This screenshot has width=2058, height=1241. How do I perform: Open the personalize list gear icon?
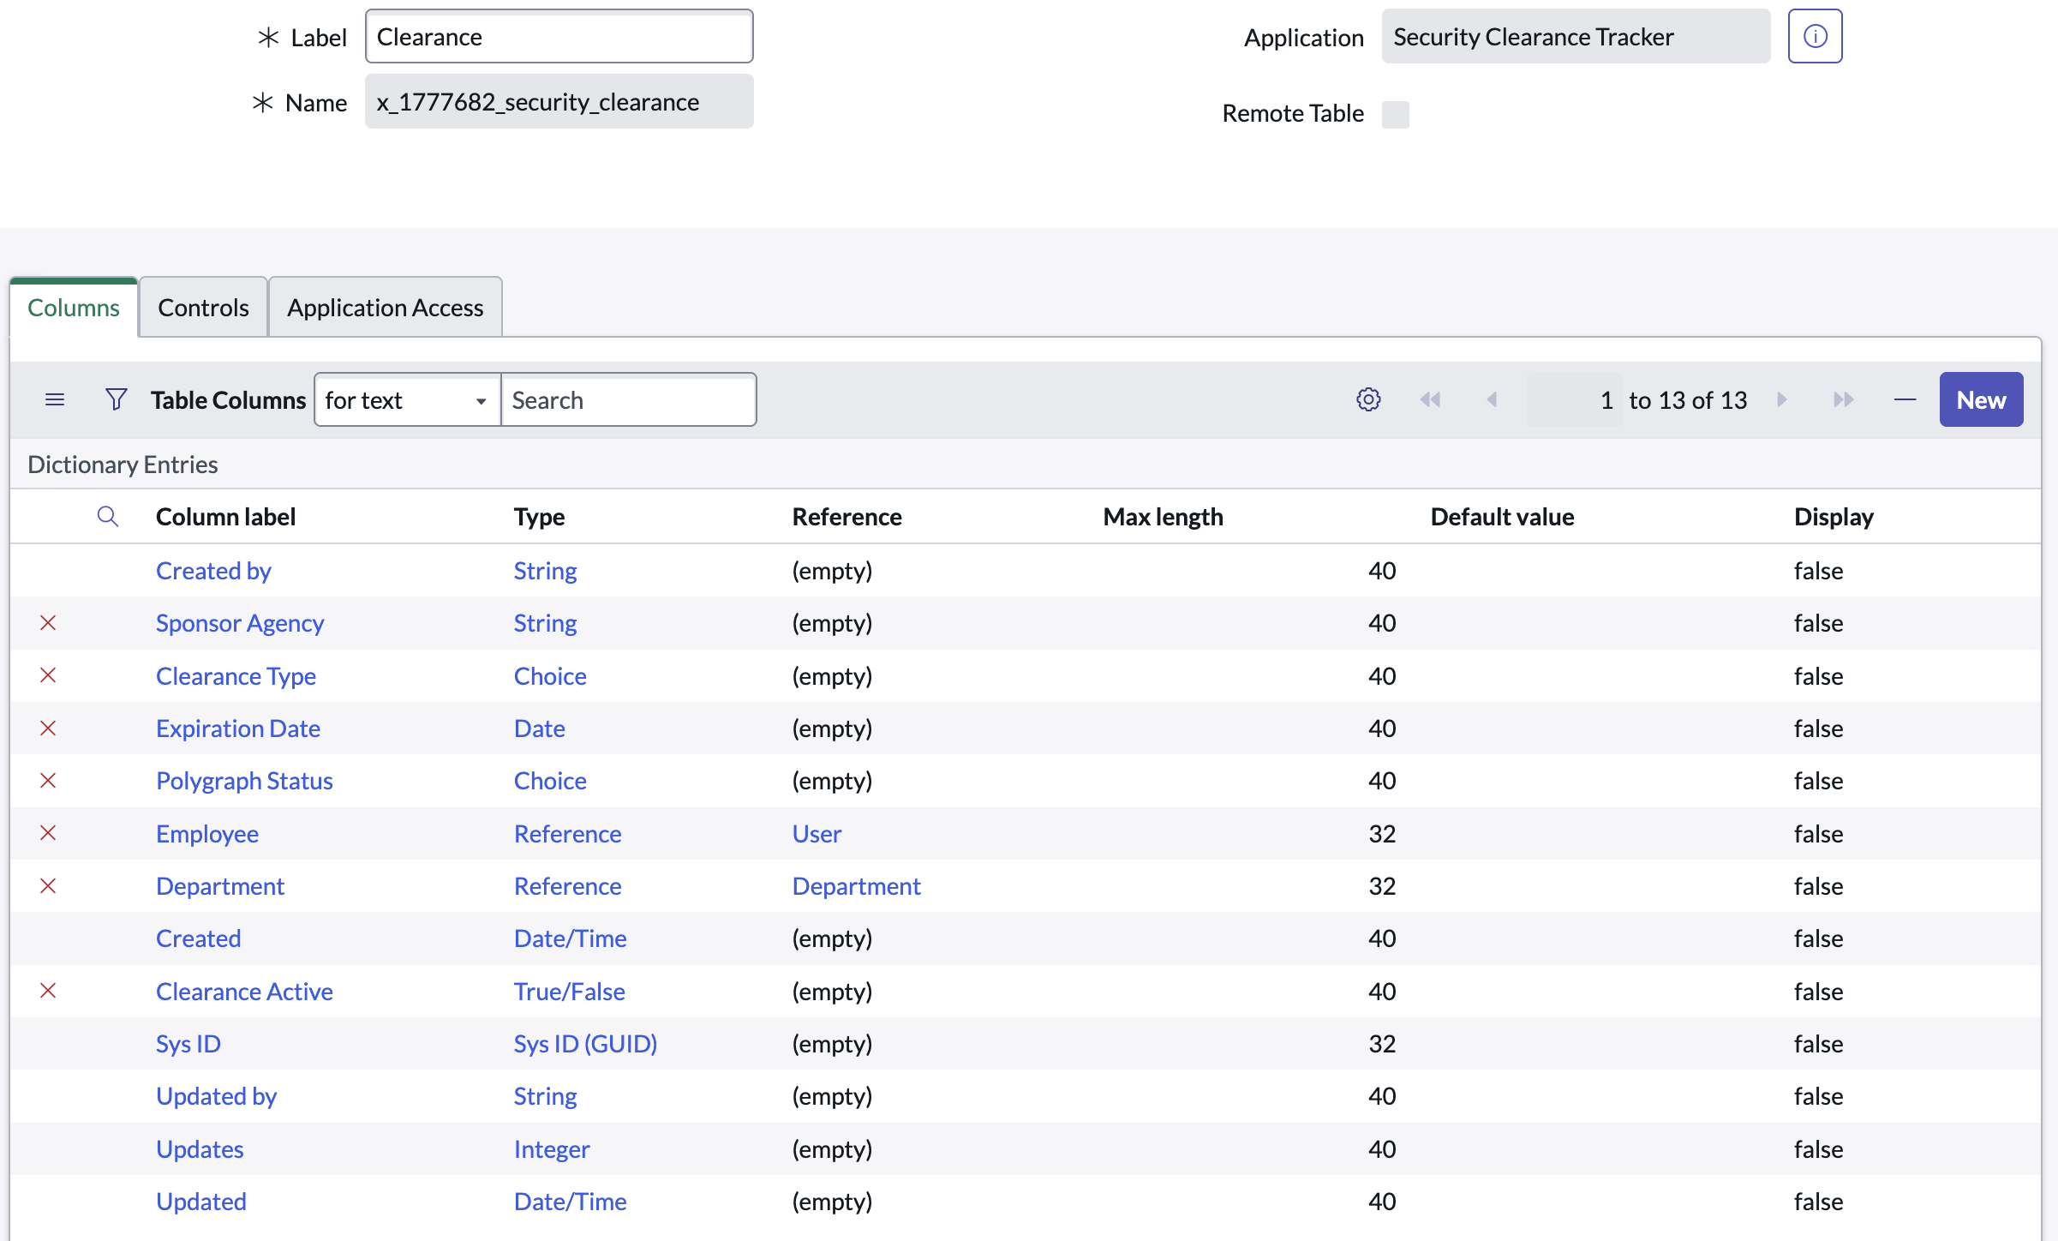point(1368,400)
